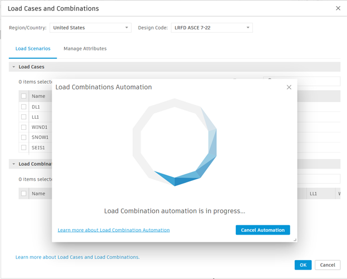Select the Load Scenarios tab

click(x=33, y=49)
